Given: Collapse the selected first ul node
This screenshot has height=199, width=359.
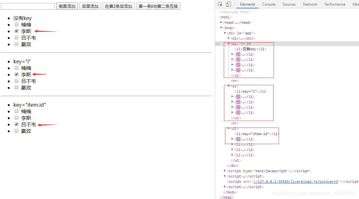Looking at the screenshot, I should click(x=228, y=44).
